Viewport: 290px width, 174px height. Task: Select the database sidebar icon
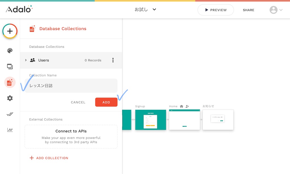click(10, 82)
